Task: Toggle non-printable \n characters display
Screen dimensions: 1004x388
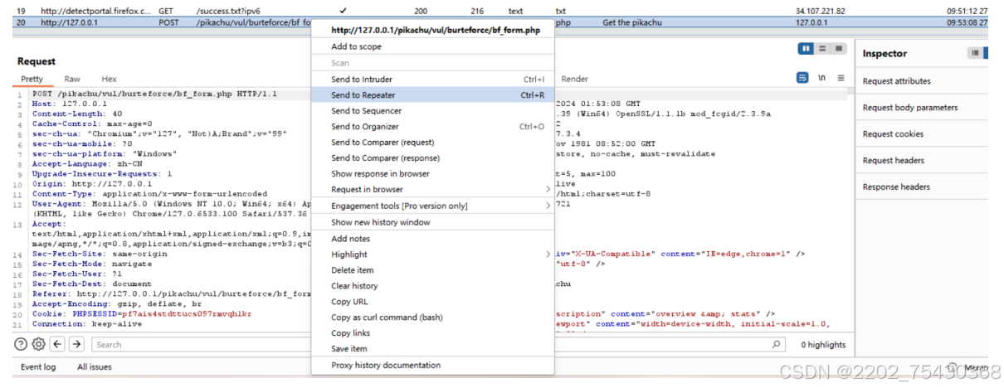Action: click(821, 78)
